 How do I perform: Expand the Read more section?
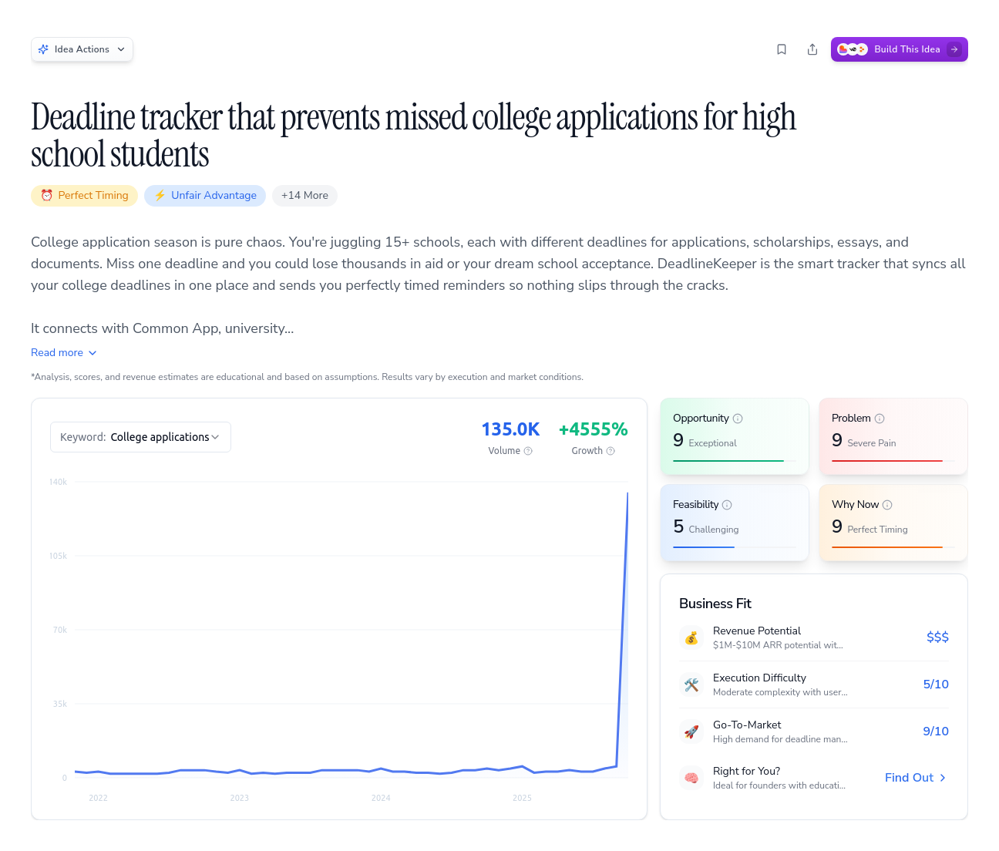tap(63, 352)
